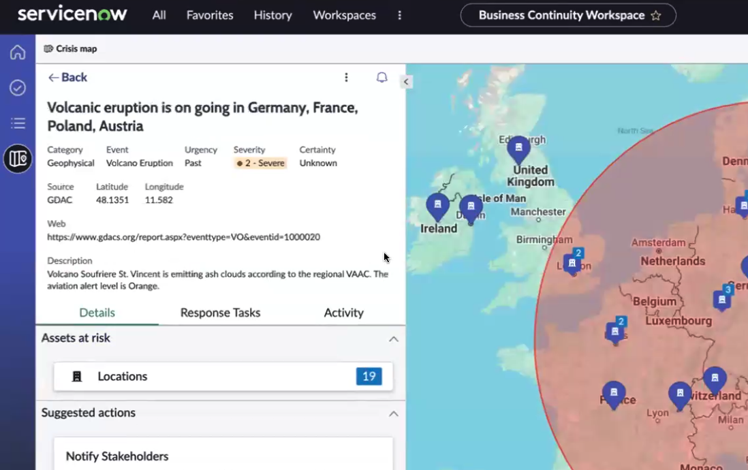Click the Longitude value 11.582

[x=159, y=200]
